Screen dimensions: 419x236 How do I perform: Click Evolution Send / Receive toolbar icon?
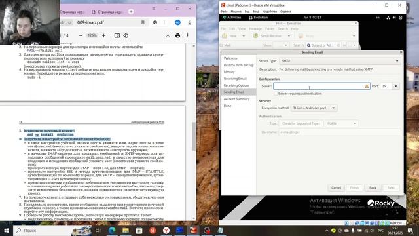[255, 36]
